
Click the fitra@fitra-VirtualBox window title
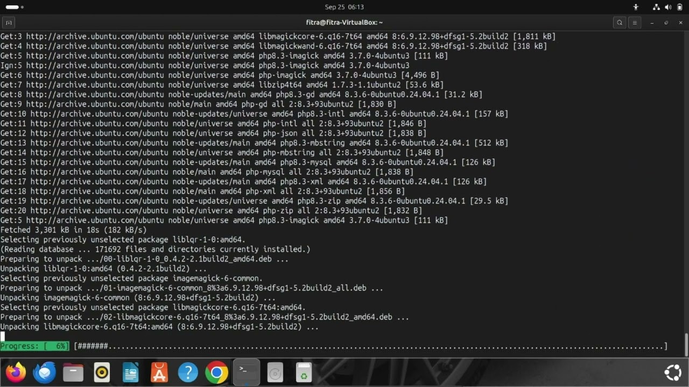tap(344, 23)
